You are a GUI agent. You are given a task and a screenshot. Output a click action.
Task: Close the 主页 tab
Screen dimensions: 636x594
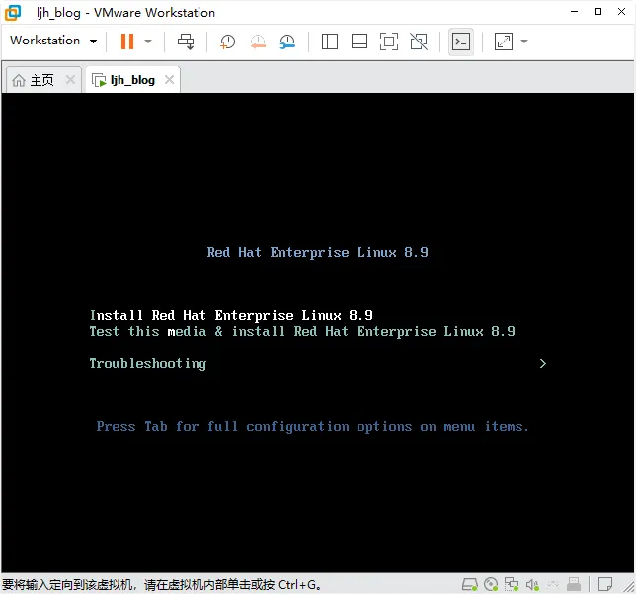(70, 80)
